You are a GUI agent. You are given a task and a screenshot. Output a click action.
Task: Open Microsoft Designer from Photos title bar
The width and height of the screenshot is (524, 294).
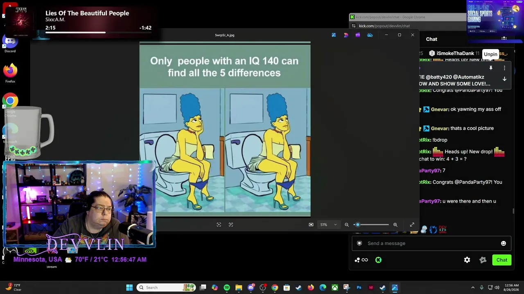[346, 35]
